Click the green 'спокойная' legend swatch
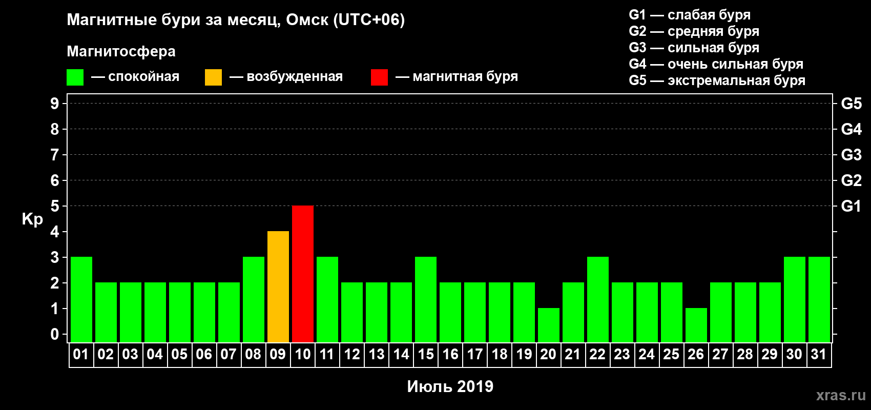This screenshot has height=410, width=871. tap(75, 77)
